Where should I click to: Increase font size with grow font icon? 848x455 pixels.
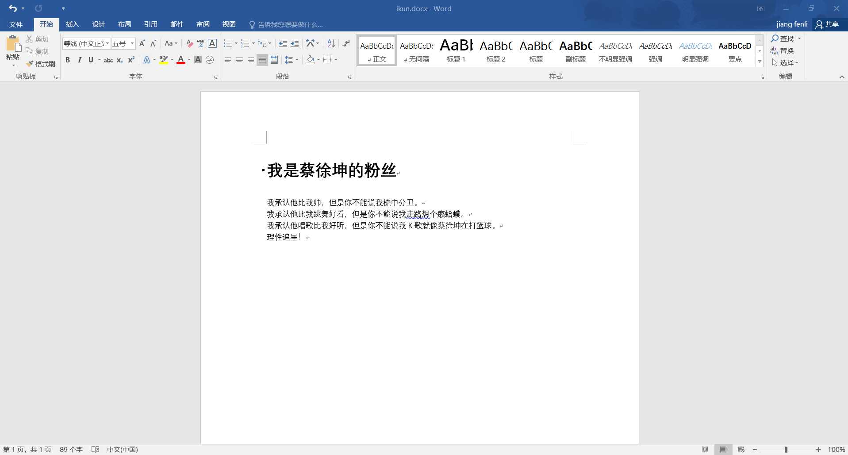tap(142, 43)
